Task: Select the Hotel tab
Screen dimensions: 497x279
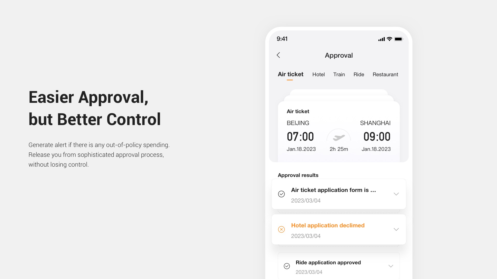Action: point(318,74)
